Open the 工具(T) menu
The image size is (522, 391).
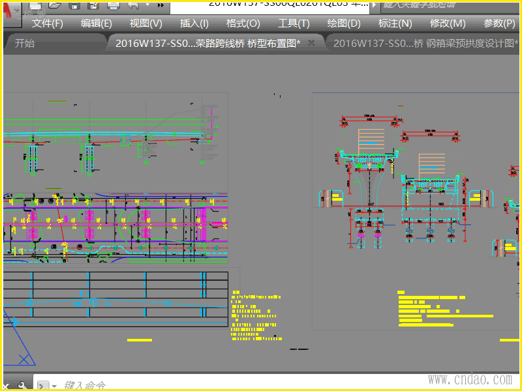(x=294, y=23)
